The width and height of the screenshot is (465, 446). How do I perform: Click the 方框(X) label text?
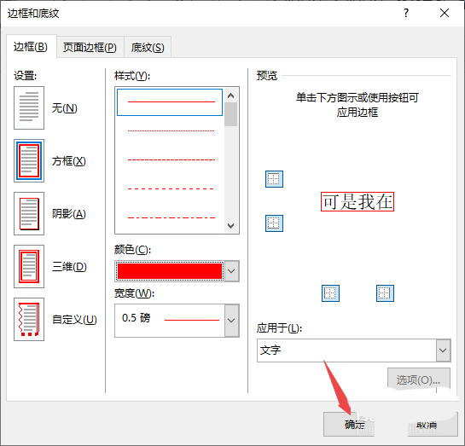point(69,161)
